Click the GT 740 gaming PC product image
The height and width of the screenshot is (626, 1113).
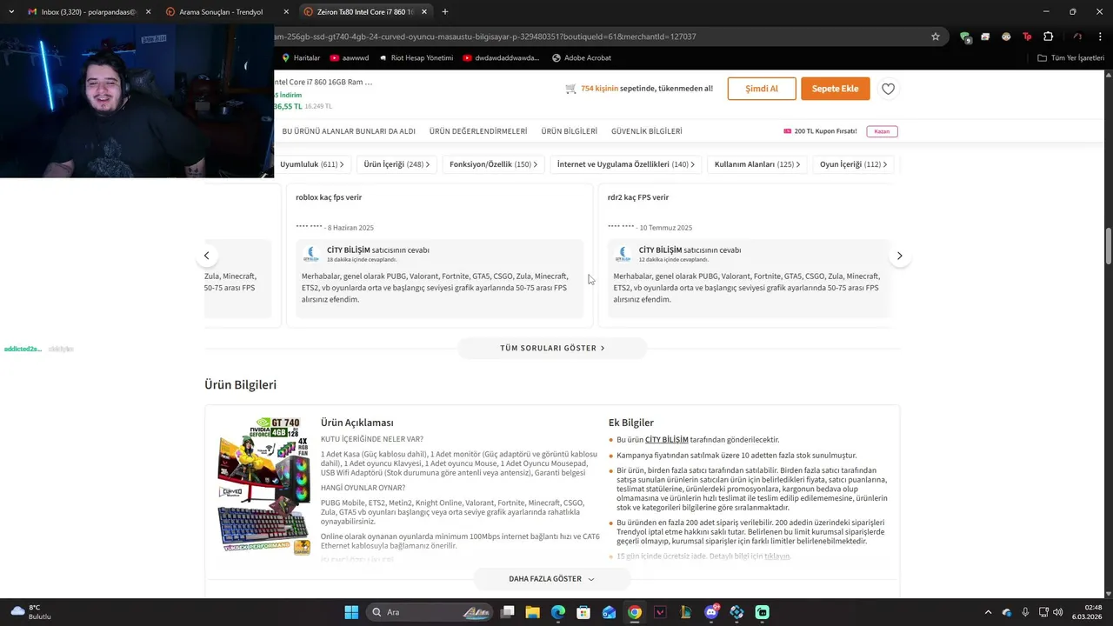click(x=264, y=486)
